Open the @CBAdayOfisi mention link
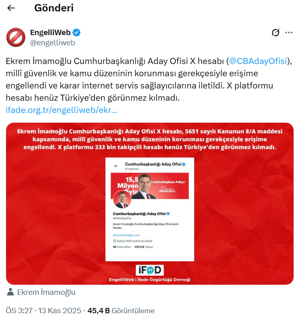The height and width of the screenshot is (323, 298). (x=258, y=61)
